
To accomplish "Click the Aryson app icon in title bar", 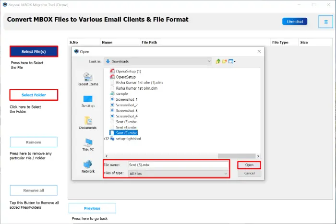I will click(x=5, y=4).
